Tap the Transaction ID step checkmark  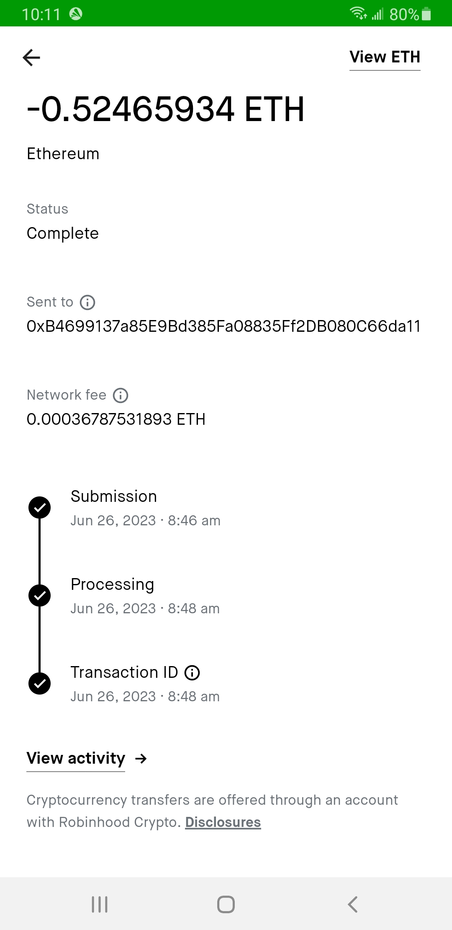click(x=40, y=684)
